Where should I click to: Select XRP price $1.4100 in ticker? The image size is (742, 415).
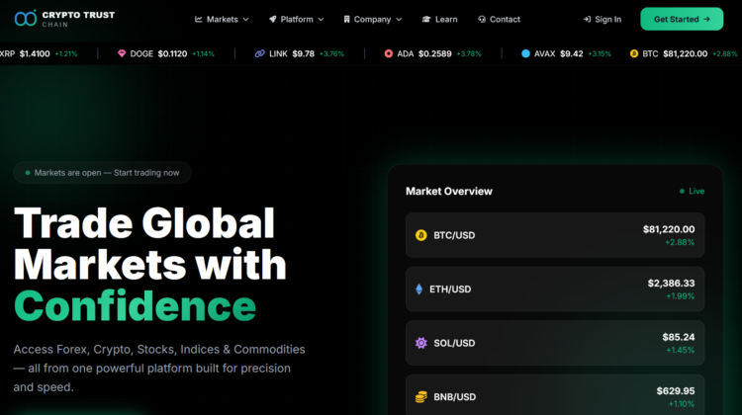[x=35, y=54]
